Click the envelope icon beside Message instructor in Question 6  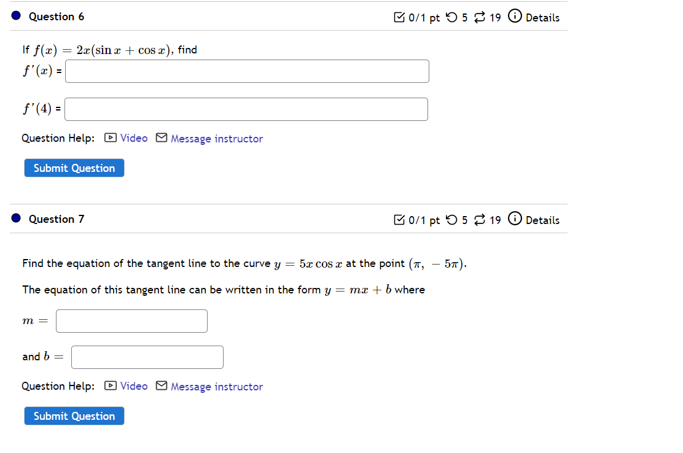[x=161, y=138]
